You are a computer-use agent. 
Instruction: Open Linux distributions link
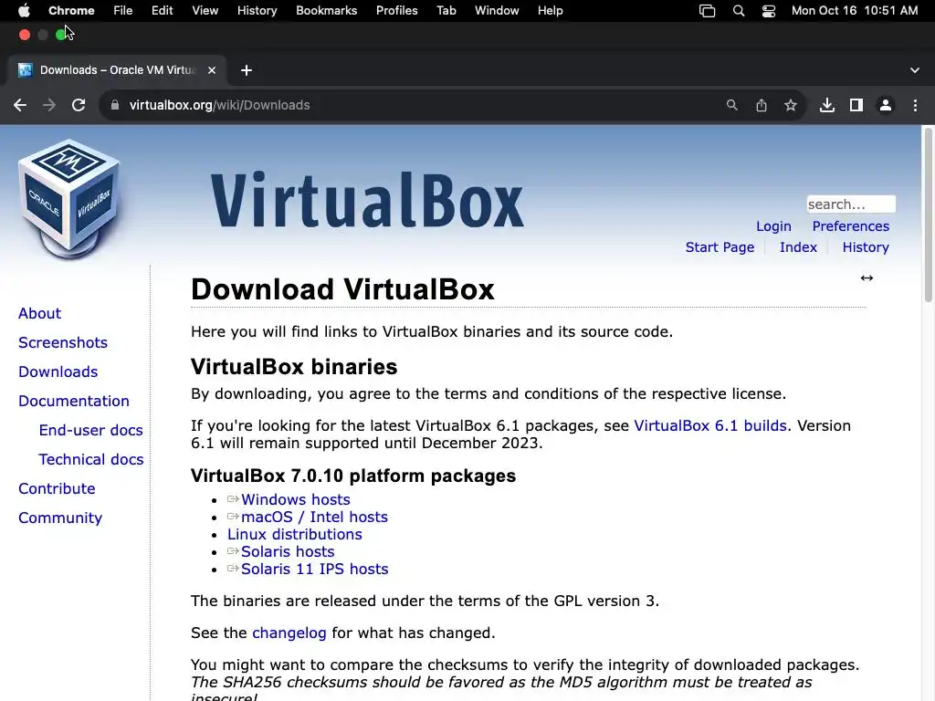[295, 534]
